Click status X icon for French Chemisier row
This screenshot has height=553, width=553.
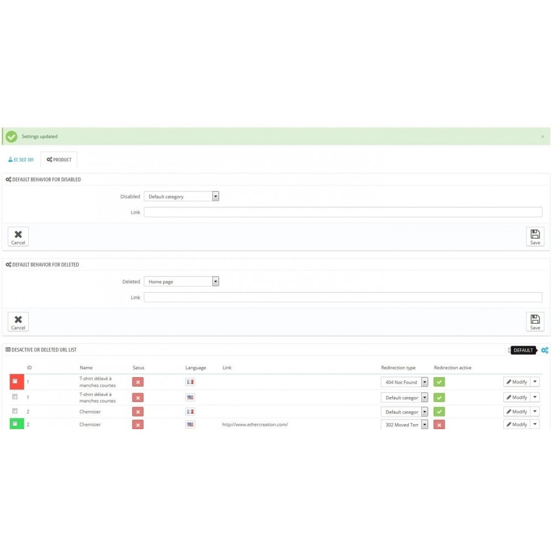click(x=138, y=412)
